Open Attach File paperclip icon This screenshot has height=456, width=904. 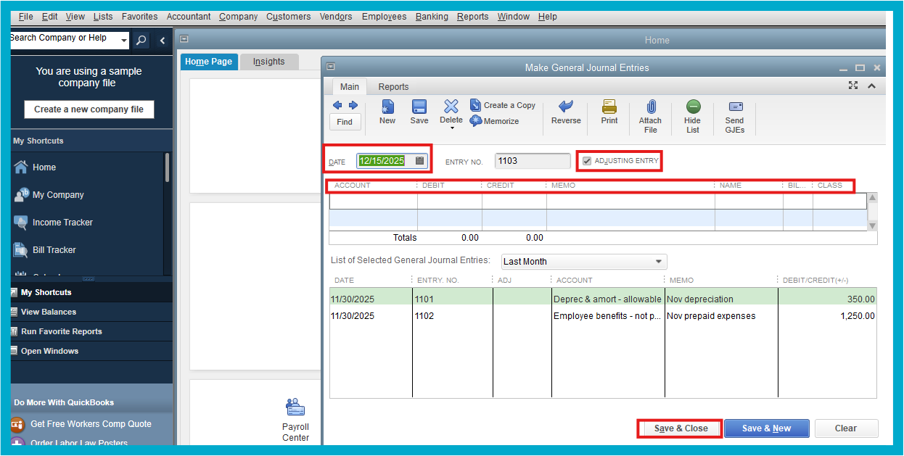point(651,107)
